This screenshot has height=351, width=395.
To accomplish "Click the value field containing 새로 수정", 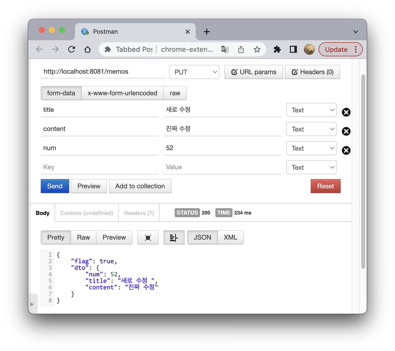I will 222,110.
